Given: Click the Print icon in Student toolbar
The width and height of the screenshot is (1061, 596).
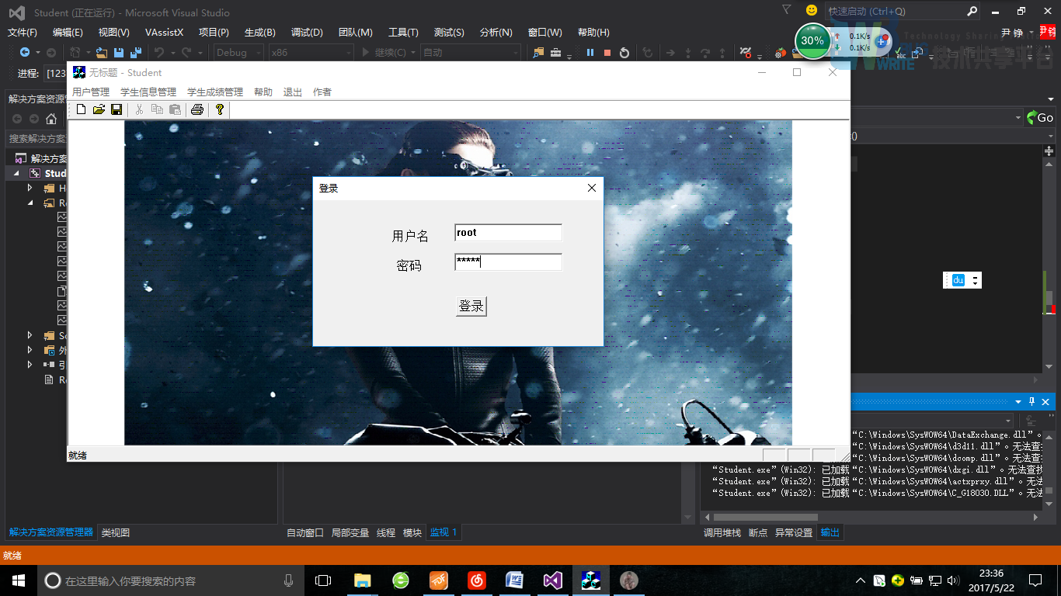Looking at the screenshot, I should click(x=197, y=109).
